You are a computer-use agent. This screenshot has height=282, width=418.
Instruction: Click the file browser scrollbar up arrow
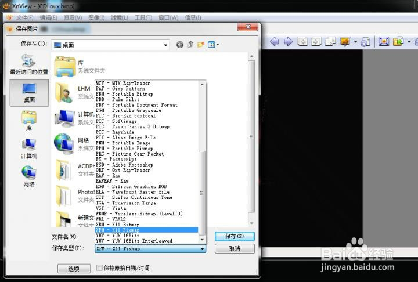tap(251, 56)
